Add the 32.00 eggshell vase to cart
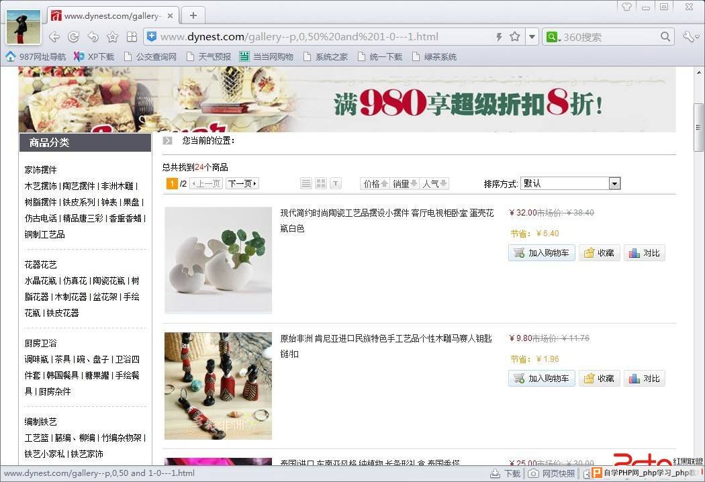The image size is (705, 482). tap(542, 252)
